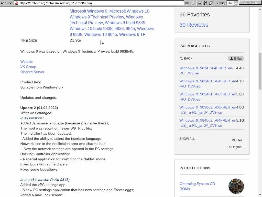Click the 66 Favorites text

point(194,15)
